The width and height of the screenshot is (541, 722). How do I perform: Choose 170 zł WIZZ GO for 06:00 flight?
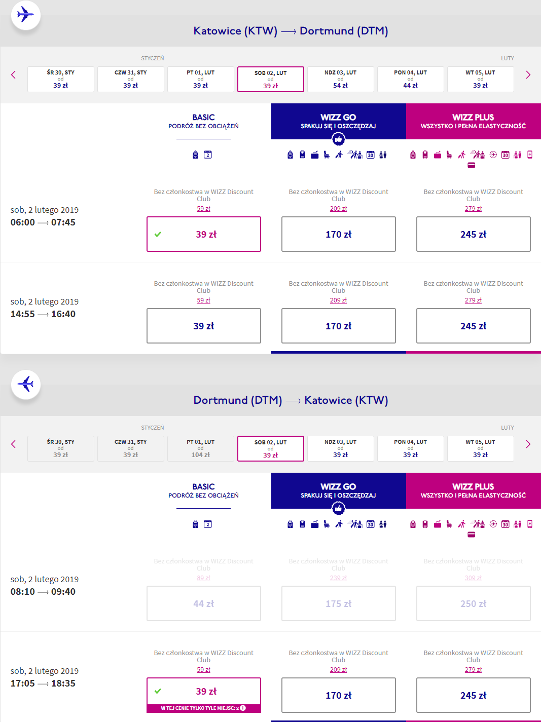click(338, 234)
